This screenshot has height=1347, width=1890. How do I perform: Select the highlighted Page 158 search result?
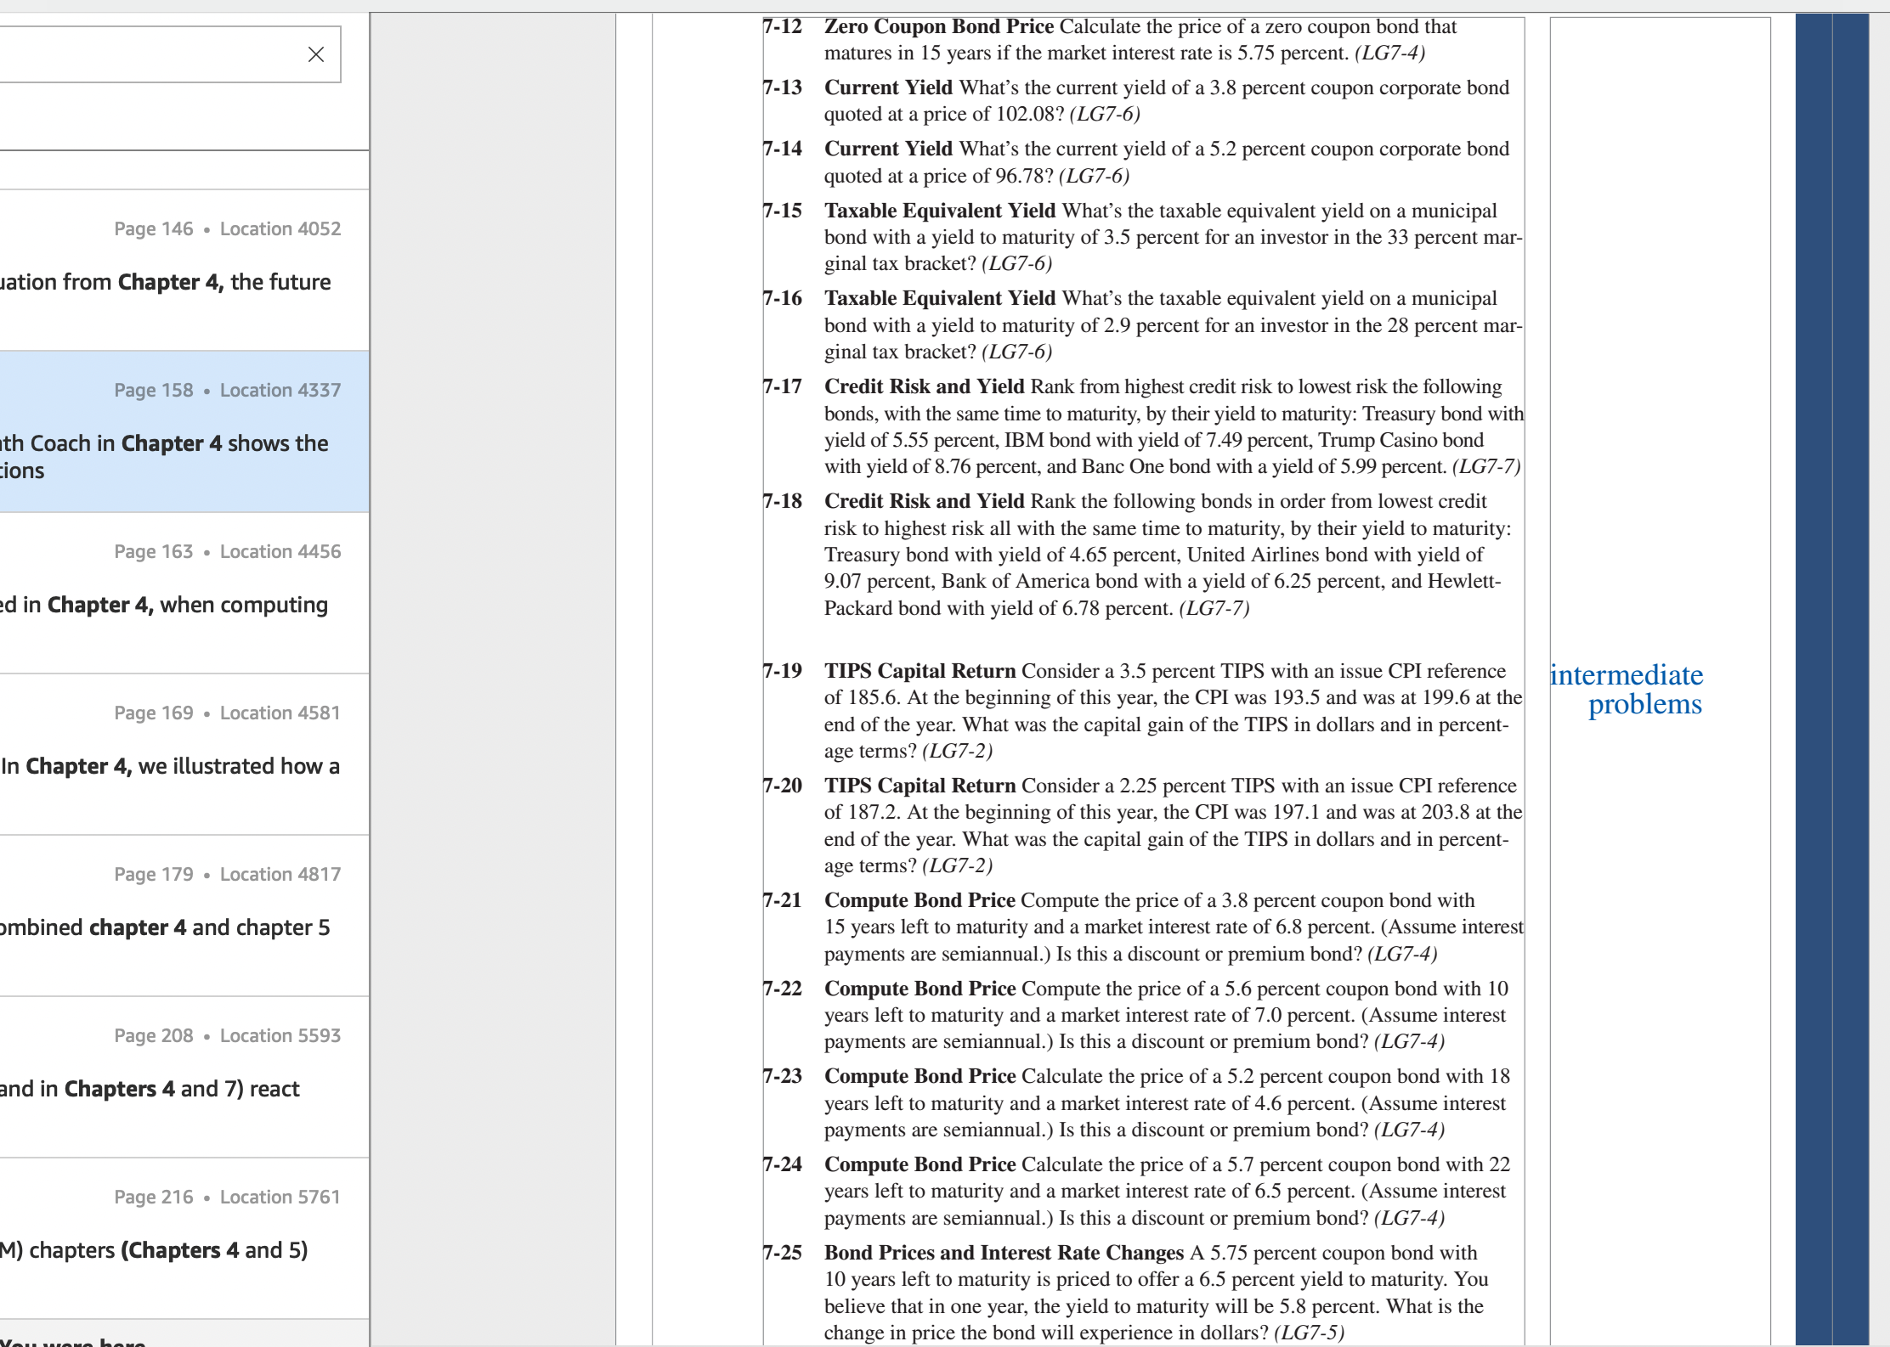click(184, 431)
